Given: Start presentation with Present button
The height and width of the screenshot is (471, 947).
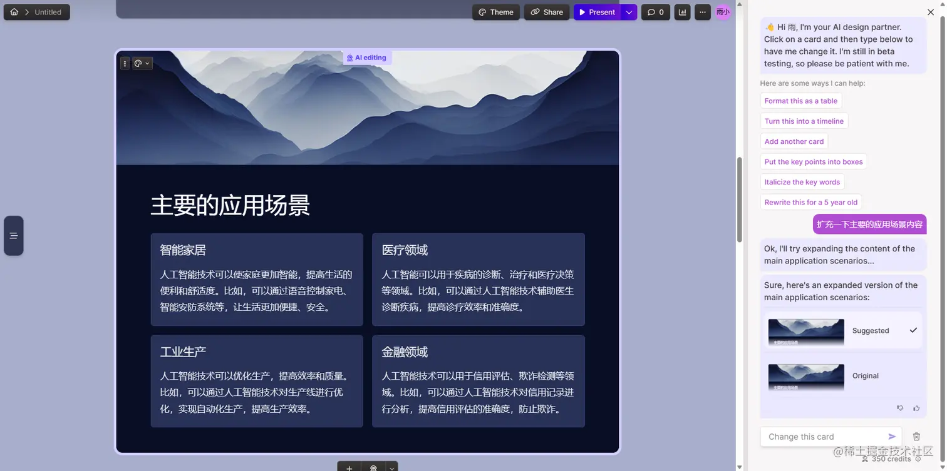Looking at the screenshot, I should tap(597, 12).
